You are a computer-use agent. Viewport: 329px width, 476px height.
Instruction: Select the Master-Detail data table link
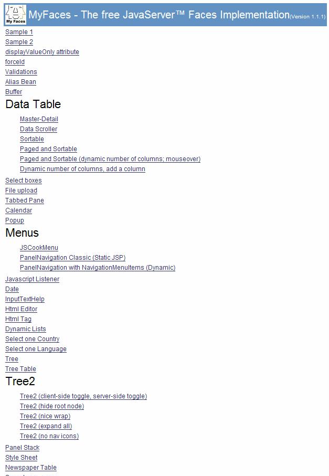(x=39, y=119)
